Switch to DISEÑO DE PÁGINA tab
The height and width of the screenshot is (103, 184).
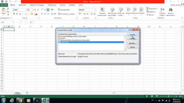point(37,5)
